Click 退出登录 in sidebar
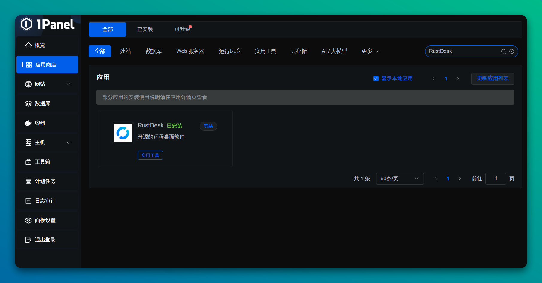This screenshot has height=283, width=542. pyautogui.click(x=47, y=240)
